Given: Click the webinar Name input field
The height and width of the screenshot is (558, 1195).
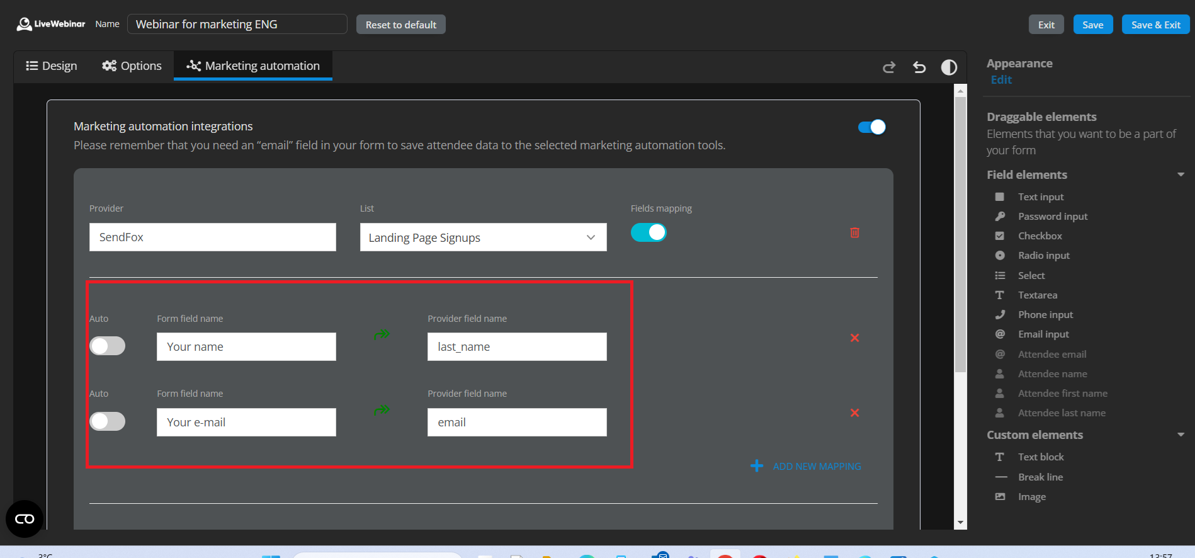Looking at the screenshot, I should click(x=237, y=25).
